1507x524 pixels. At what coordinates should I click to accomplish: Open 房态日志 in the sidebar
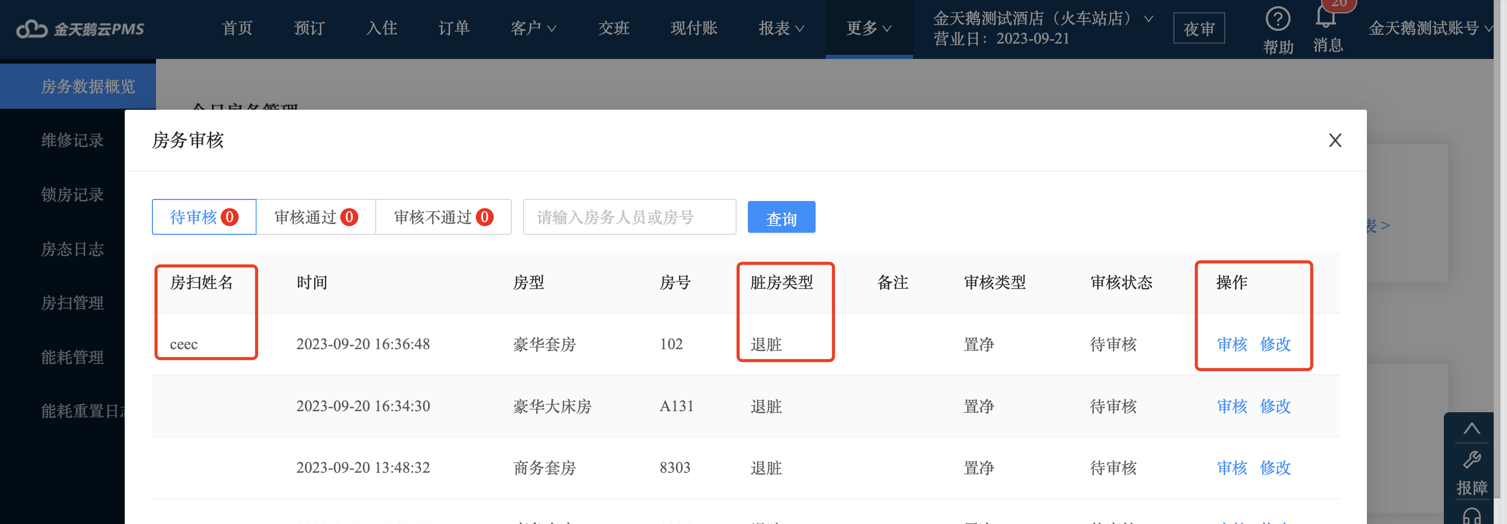pyautogui.click(x=72, y=249)
